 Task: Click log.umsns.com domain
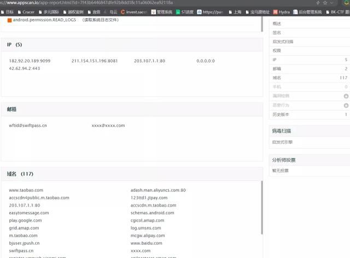pyautogui.click(x=146, y=228)
